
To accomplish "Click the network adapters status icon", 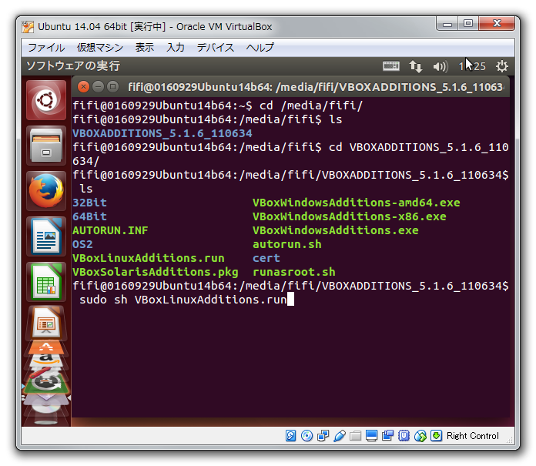I will [x=323, y=436].
